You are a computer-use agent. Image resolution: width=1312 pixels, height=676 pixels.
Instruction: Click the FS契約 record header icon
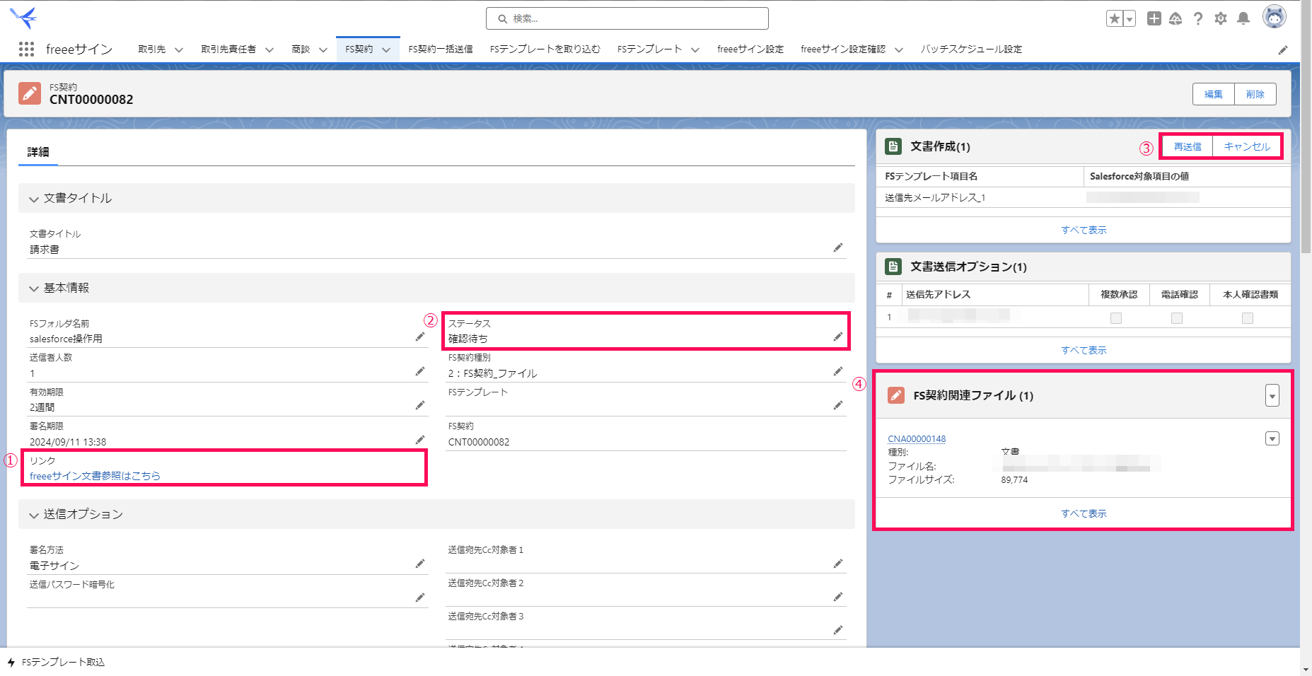tap(30, 93)
